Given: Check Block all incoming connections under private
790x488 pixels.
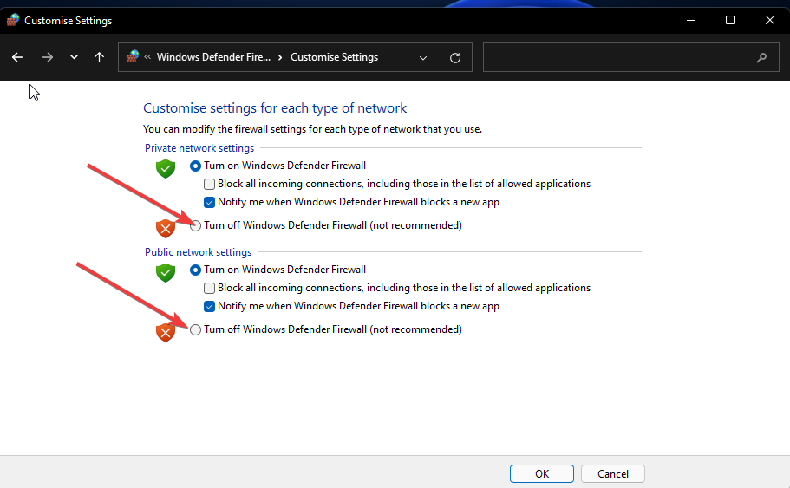Looking at the screenshot, I should click(209, 185).
